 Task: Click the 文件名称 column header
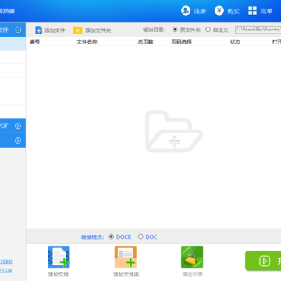click(87, 41)
